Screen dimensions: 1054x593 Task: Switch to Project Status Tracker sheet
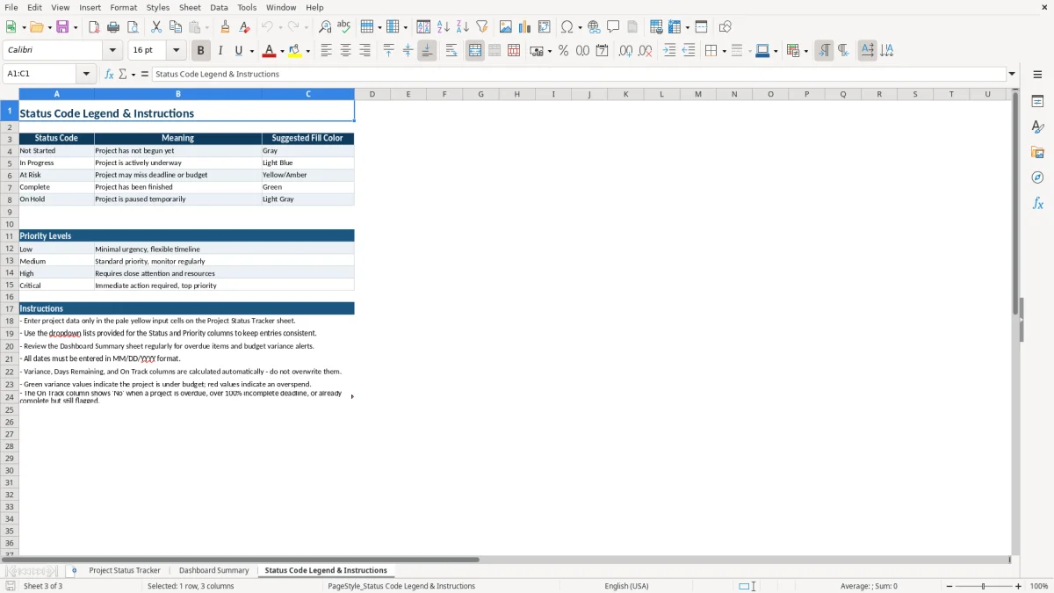(x=125, y=570)
